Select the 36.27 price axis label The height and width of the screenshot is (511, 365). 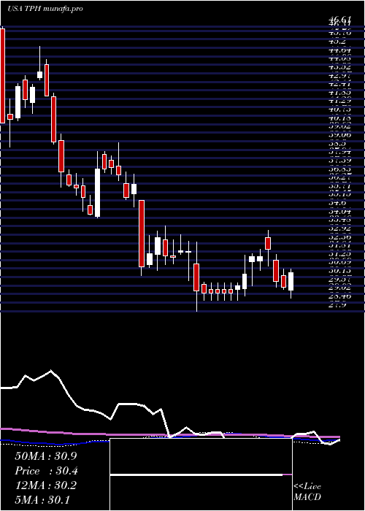(340, 178)
